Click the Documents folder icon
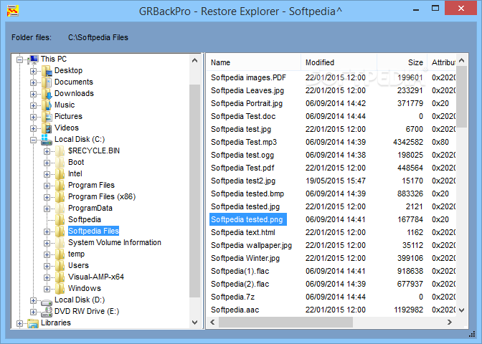 47,82
